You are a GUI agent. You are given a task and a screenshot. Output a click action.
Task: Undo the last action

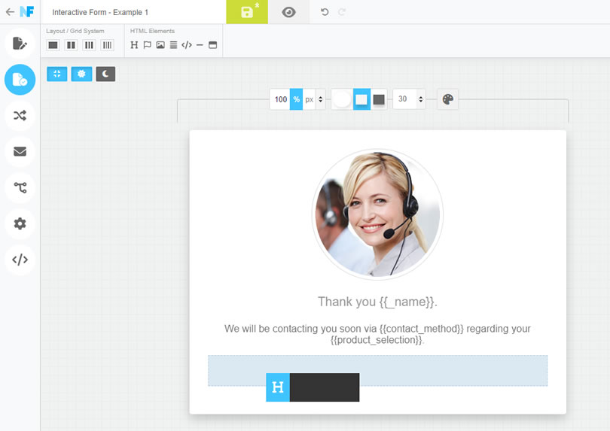(x=325, y=12)
